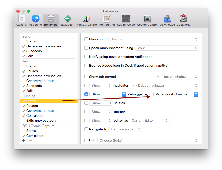Viewport: 222px width, 170px height.
Task: Open Variables & Console dropdown
Action: click(x=176, y=94)
